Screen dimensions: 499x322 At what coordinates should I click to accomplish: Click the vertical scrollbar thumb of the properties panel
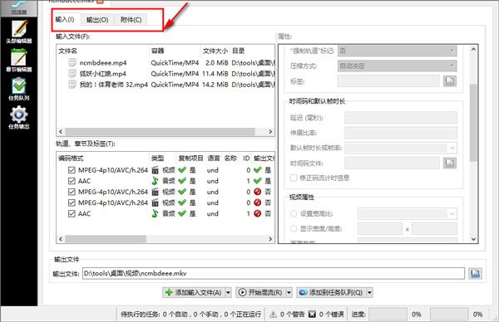[473, 122]
